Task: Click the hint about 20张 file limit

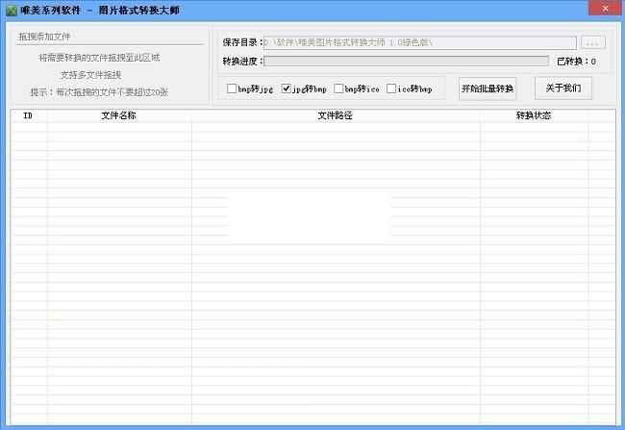Action: [x=99, y=92]
